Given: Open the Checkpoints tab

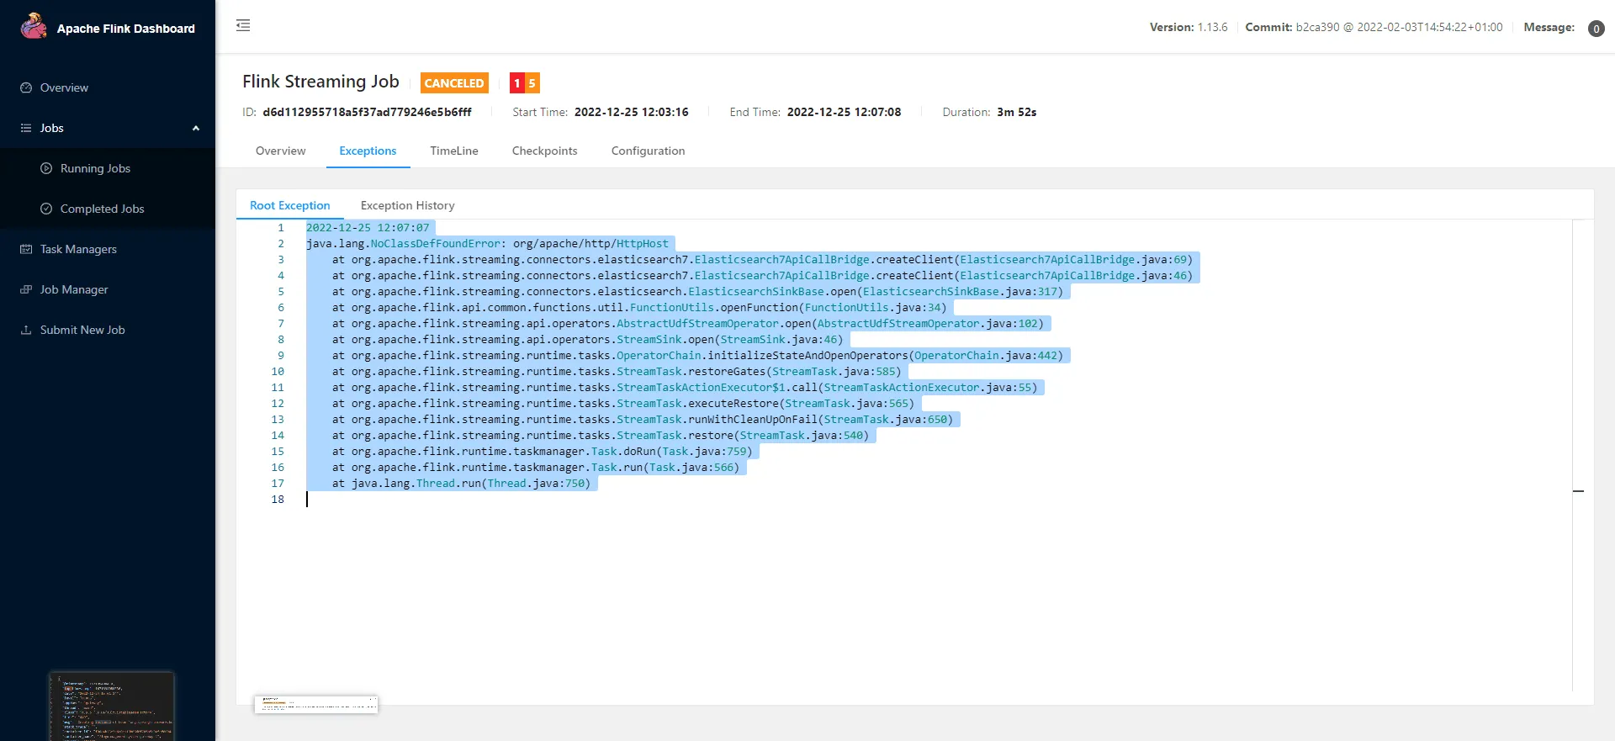Looking at the screenshot, I should click(x=544, y=151).
